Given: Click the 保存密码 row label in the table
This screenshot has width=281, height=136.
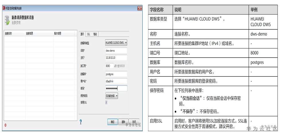Looking at the screenshot, I should (x=157, y=90).
